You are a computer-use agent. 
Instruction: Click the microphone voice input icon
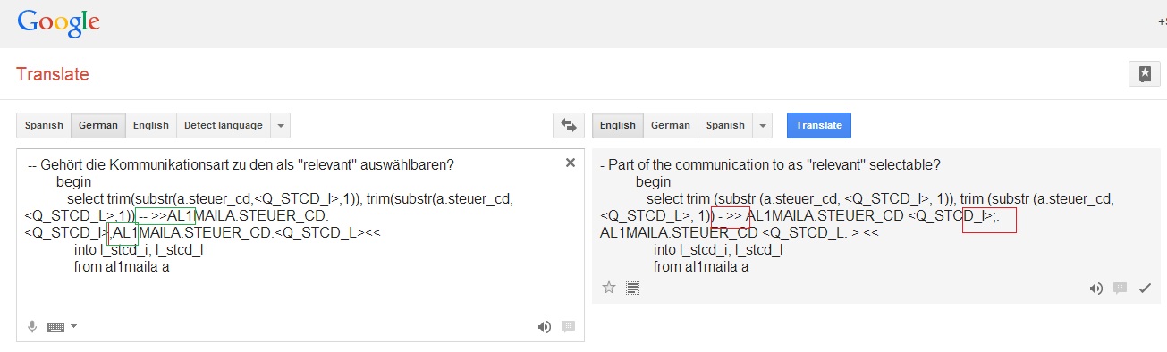pos(32,326)
